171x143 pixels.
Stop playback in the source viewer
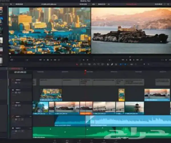(48, 60)
